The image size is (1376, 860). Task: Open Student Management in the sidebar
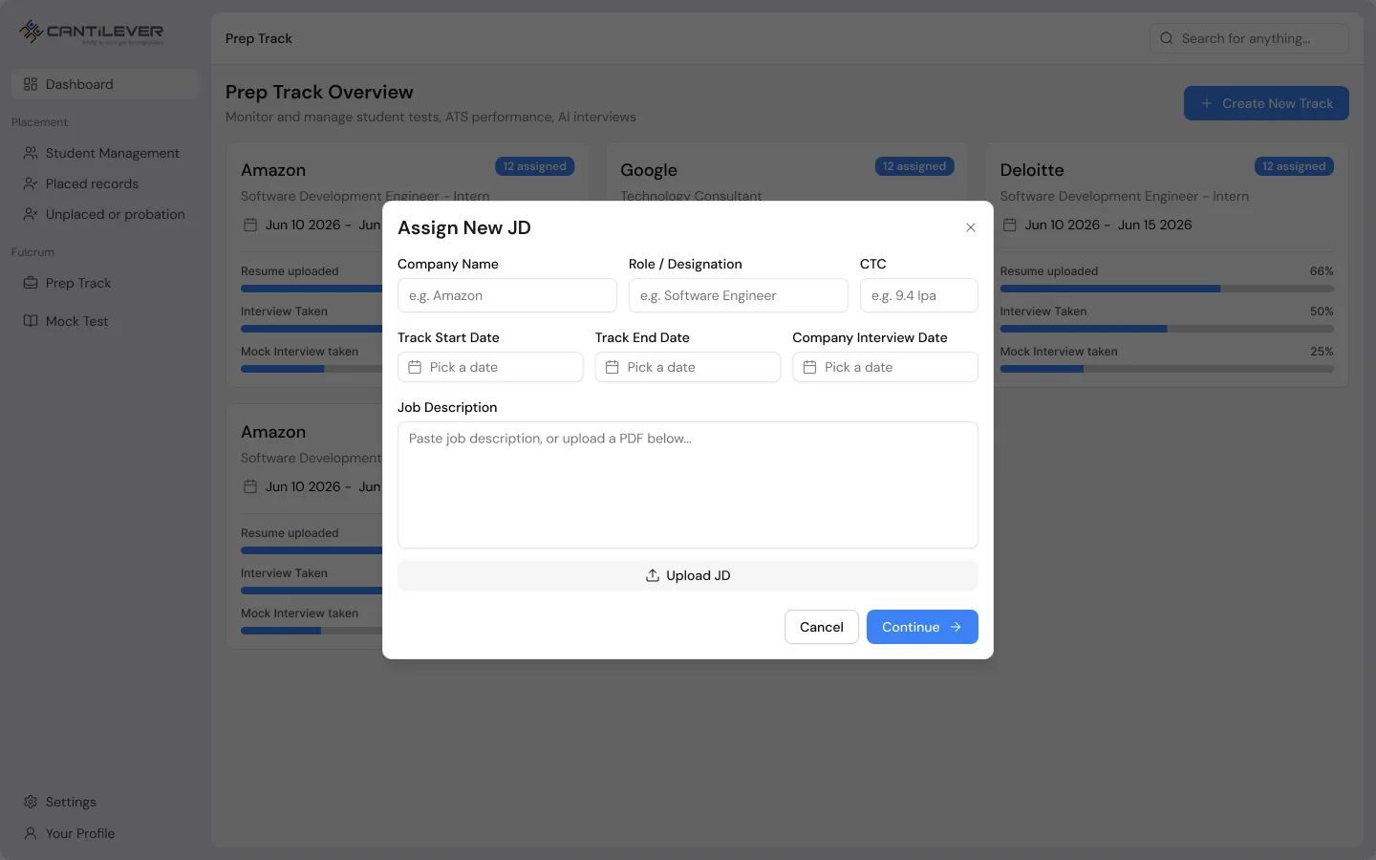coord(104,153)
